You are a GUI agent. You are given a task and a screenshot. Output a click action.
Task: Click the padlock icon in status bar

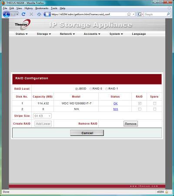tap(167, 192)
